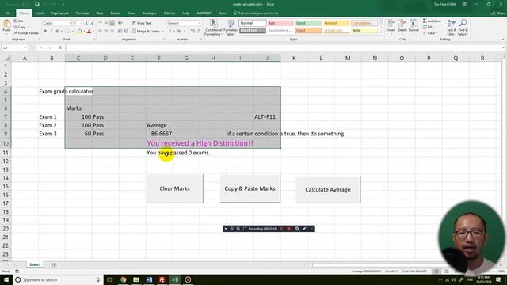507x285 pixels.
Task: Click the Tell me what you want to do box
Action: 256,13
